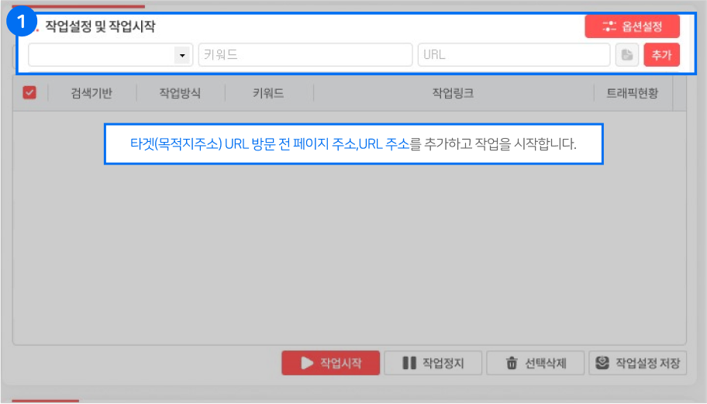
Task: Open the 옵션설정 options button
Action: (x=632, y=26)
